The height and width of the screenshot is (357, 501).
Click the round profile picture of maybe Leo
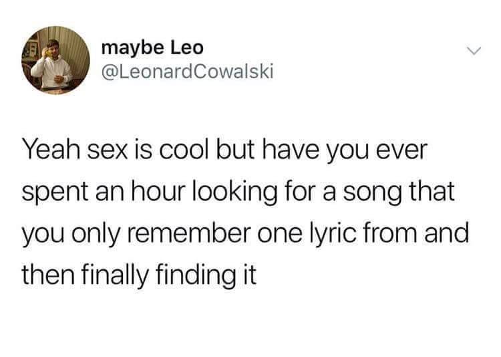pyautogui.click(x=55, y=60)
